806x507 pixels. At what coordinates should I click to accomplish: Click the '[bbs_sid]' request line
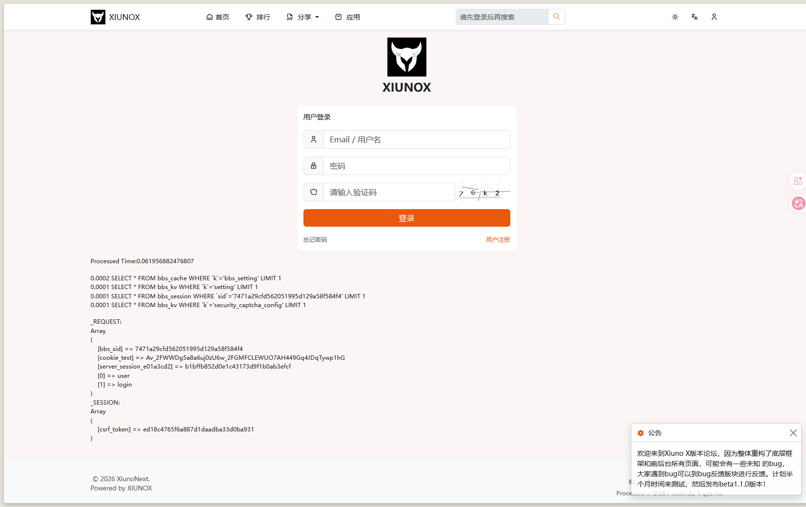(170, 349)
